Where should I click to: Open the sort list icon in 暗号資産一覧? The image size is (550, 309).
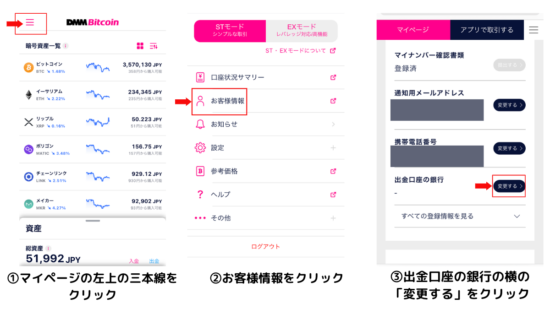coord(154,46)
